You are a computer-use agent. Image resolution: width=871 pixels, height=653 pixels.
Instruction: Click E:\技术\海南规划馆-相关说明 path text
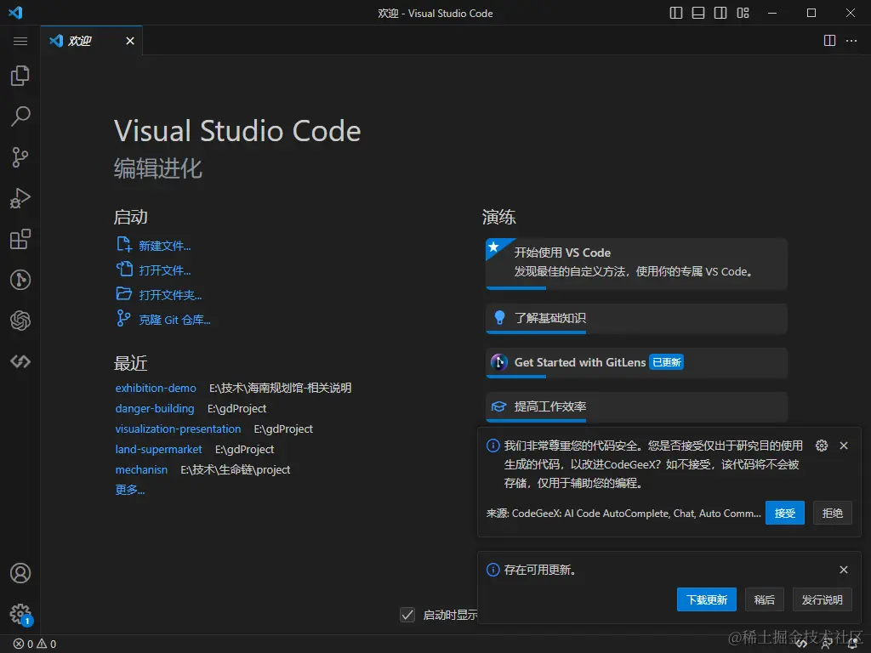(280, 388)
